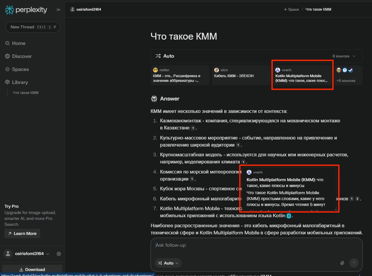The width and height of the screenshot is (372, 276).
Task: Click + Space in the top breadcrumb
Action: click(291, 9)
